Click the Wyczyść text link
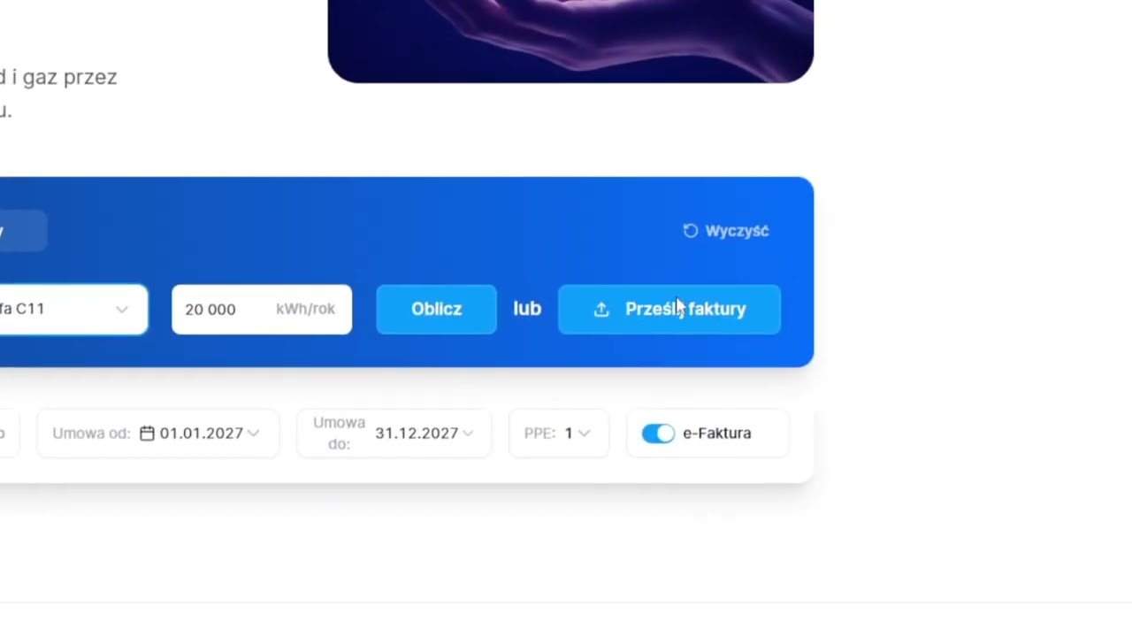This screenshot has height=637, width=1132. point(737,231)
